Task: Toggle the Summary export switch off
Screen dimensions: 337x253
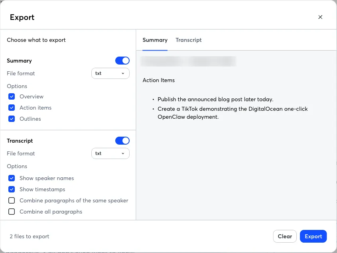Action: point(122,61)
